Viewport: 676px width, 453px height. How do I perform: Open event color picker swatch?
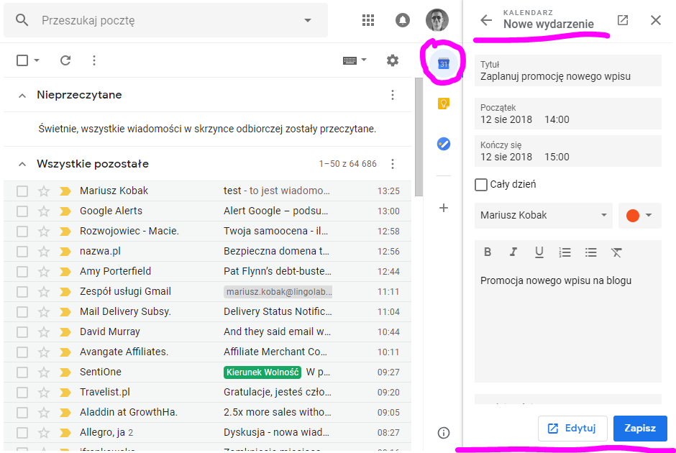coord(639,215)
